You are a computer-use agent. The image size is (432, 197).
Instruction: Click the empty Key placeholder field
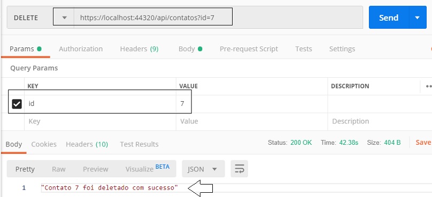point(101,121)
